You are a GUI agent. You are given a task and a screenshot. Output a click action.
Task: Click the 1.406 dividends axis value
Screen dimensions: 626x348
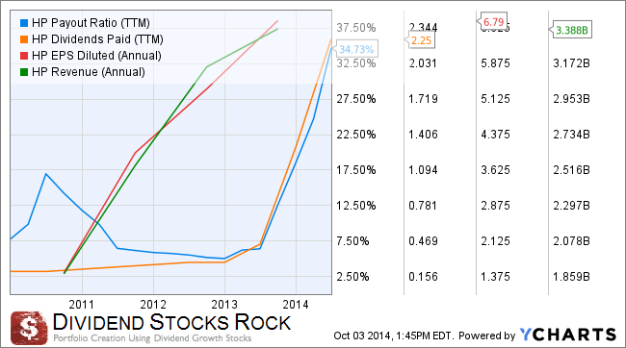pyautogui.click(x=423, y=135)
